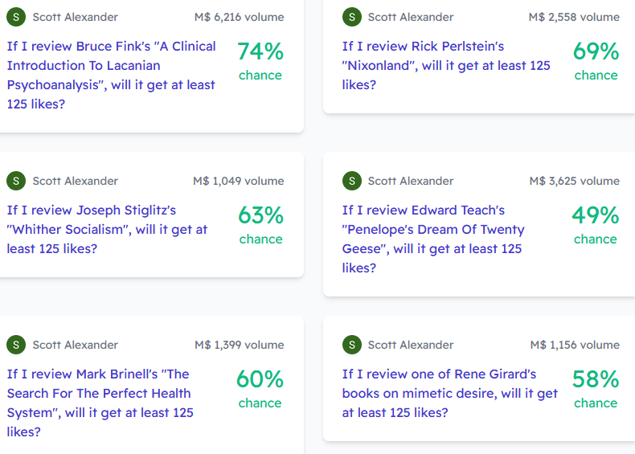Click the M$ 3,625 volume label

574,181
